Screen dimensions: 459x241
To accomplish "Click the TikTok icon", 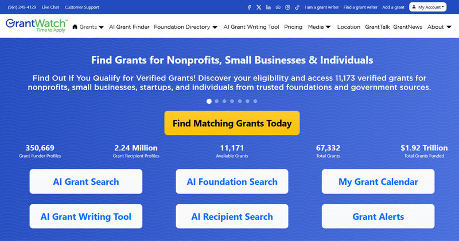I will (x=297, y=7).
